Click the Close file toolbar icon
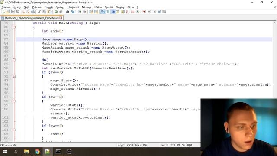 click(23, 12)
